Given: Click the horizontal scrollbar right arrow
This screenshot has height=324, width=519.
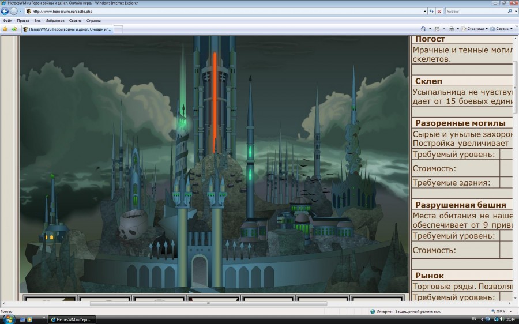Looking at the screenshot, I should point(511,303).
